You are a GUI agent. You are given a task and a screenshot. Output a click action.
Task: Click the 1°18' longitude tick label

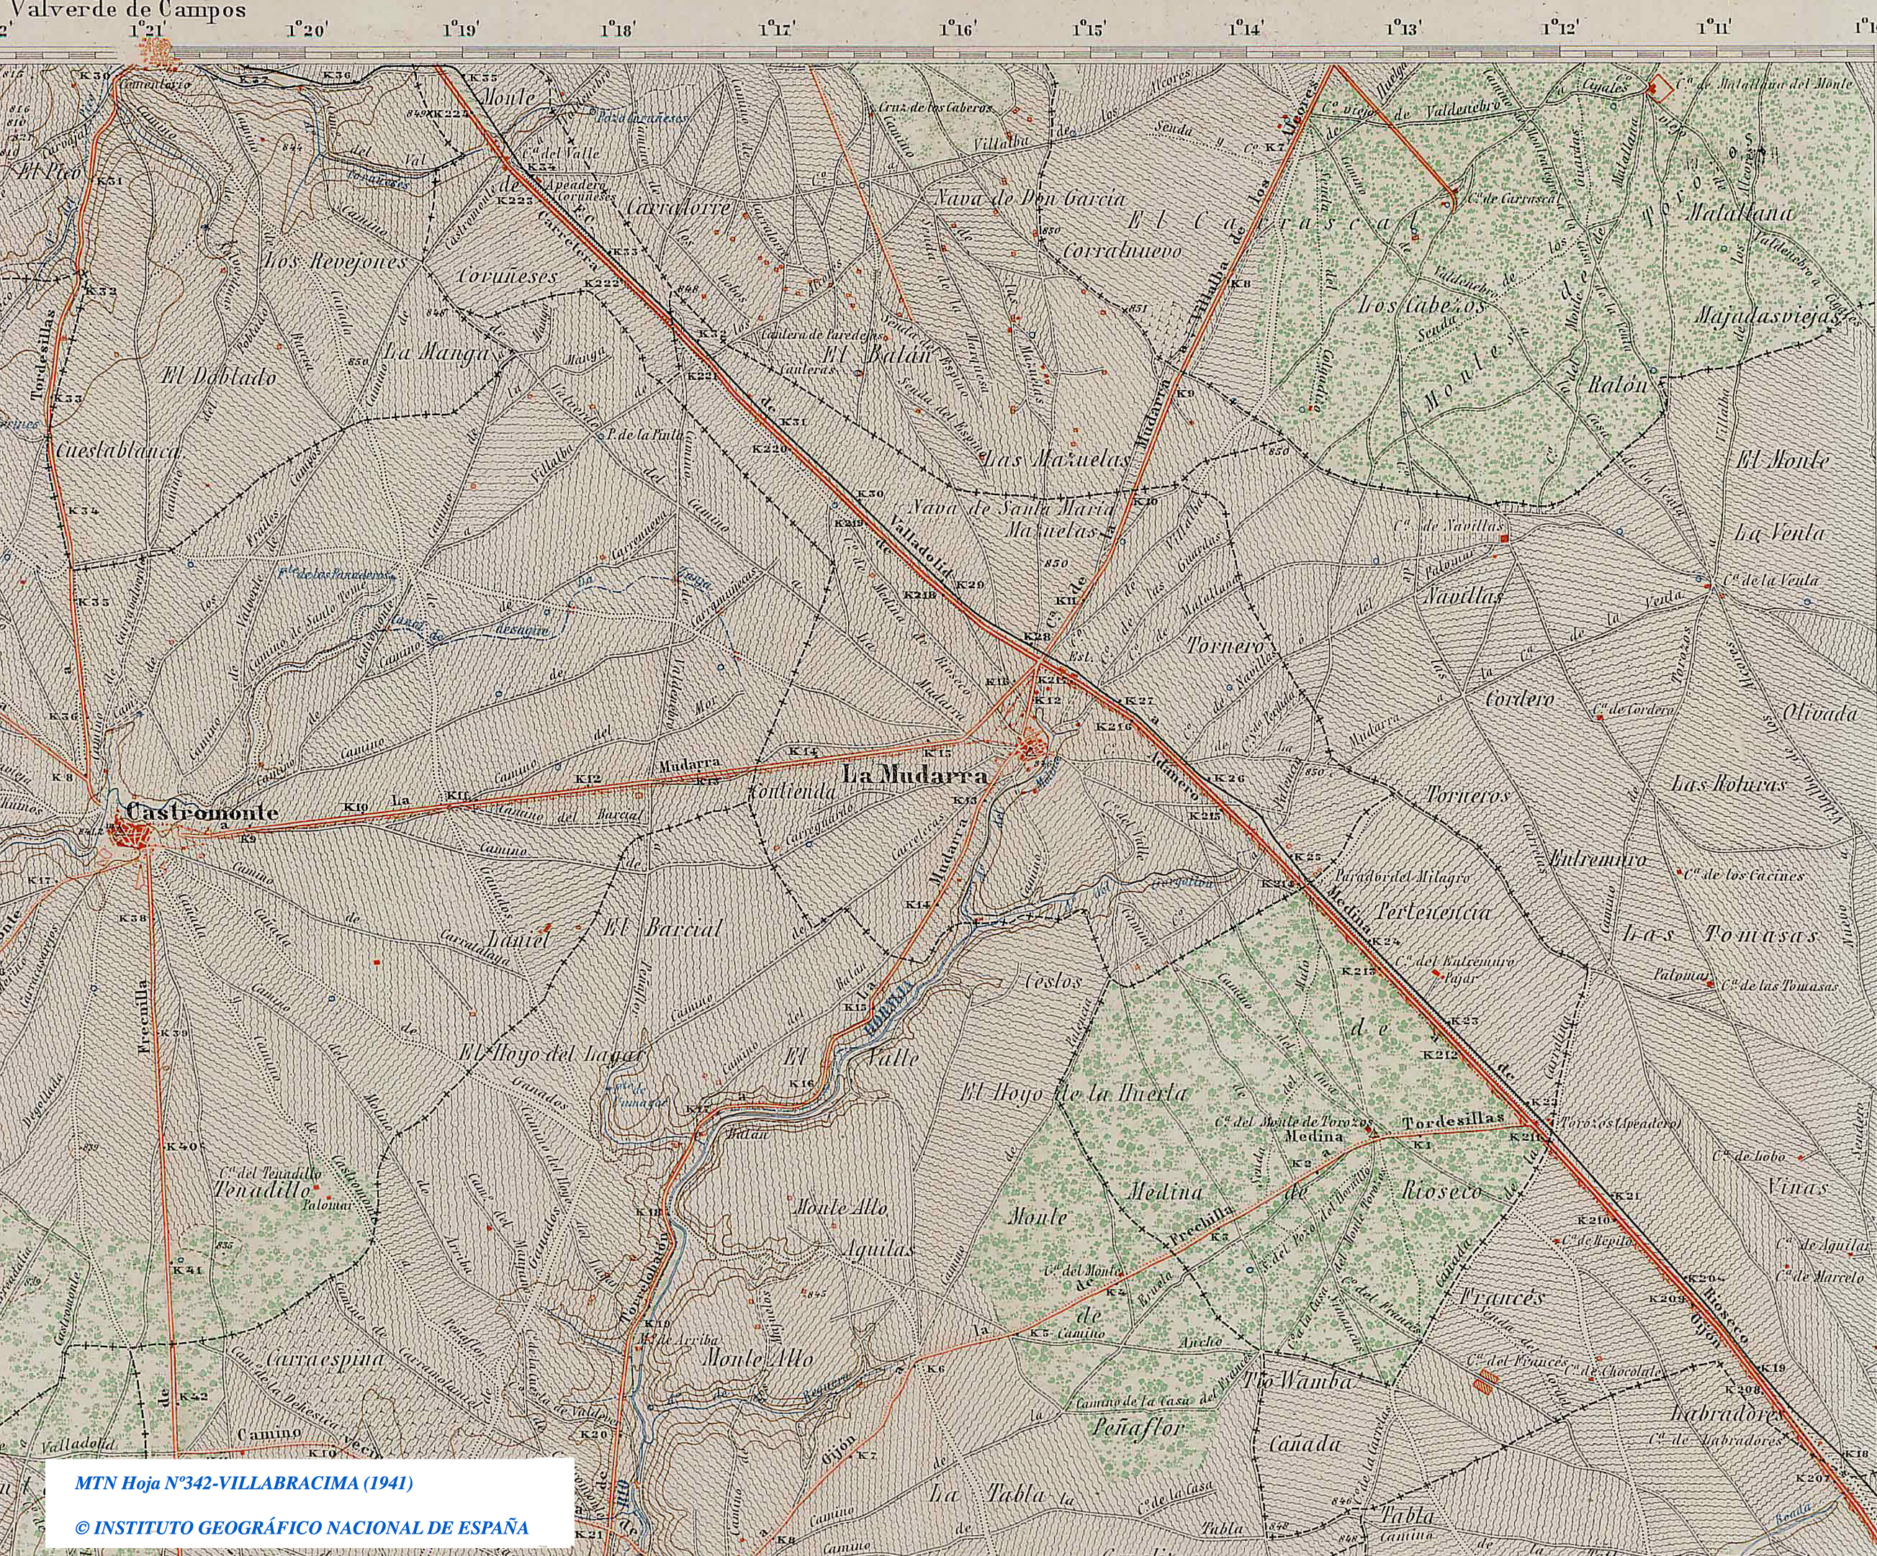point(618,29)
